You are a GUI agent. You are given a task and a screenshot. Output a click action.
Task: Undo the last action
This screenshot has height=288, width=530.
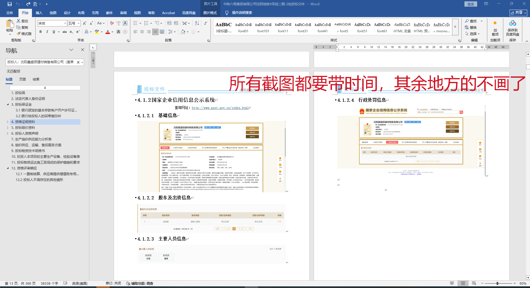[x=18, y=4]
